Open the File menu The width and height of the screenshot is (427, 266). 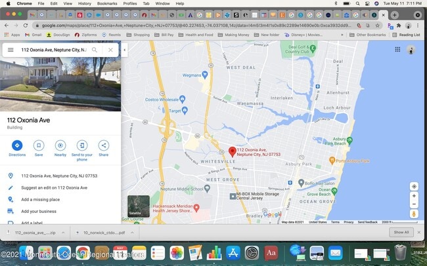[x=41, y=3]
